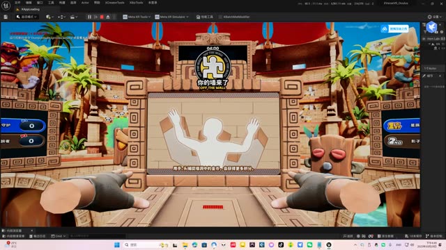
Task: Select the Details panel tab with pencil icon
Action: [428, 76]
